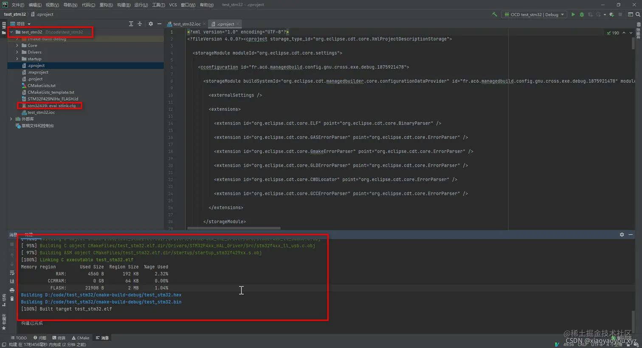642x348 pixels.
Task: Jump to the previous highlighted problem
Action: (x=624, y=33)
